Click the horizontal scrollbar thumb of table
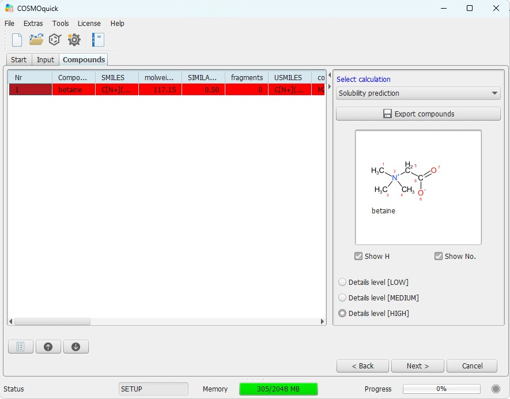This screenshot has height=399, width=510. pyautogui.click(x=52, y=322)
